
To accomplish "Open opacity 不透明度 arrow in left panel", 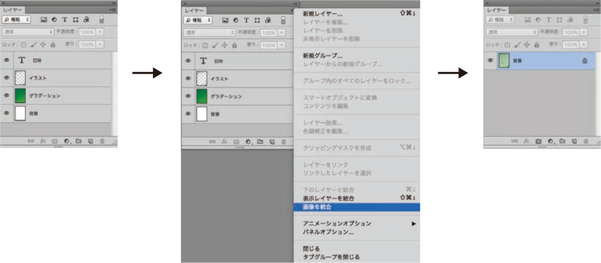I will coord(100,31).
